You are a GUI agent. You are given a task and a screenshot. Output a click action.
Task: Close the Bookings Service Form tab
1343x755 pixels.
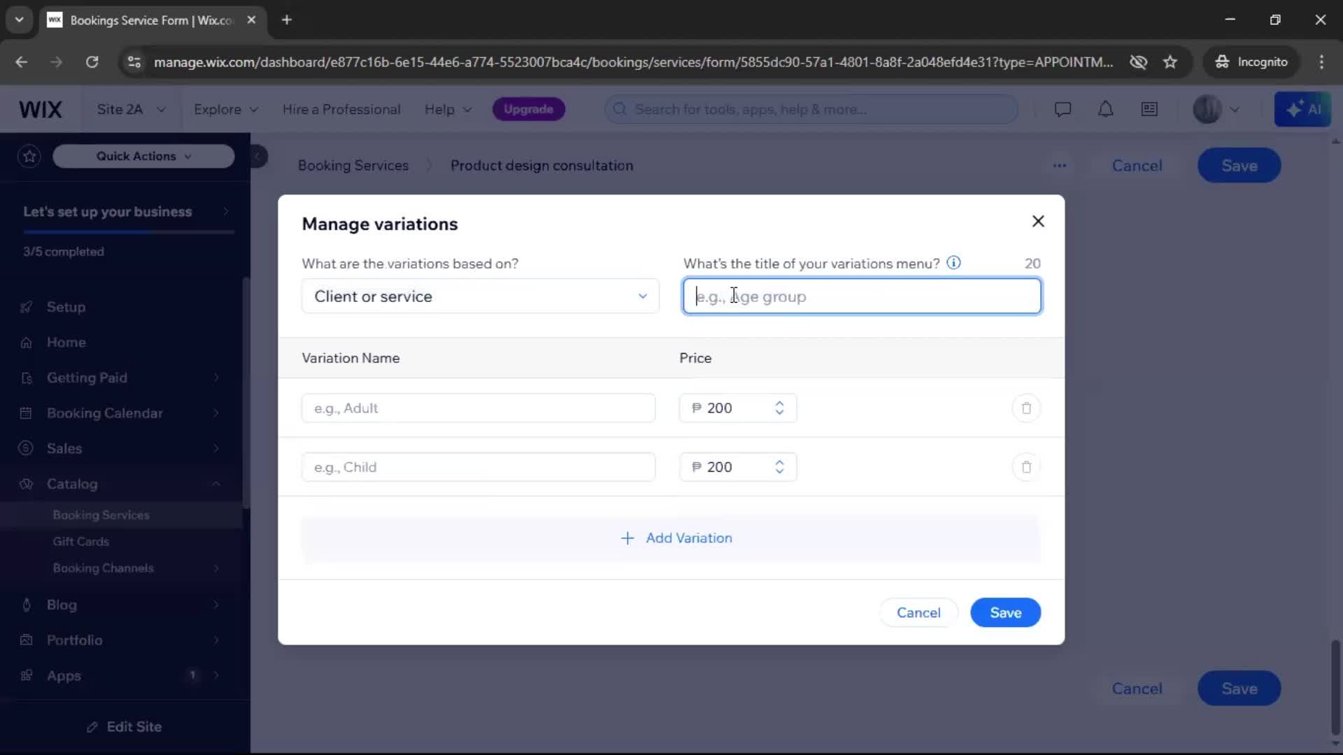pos(251,20)
